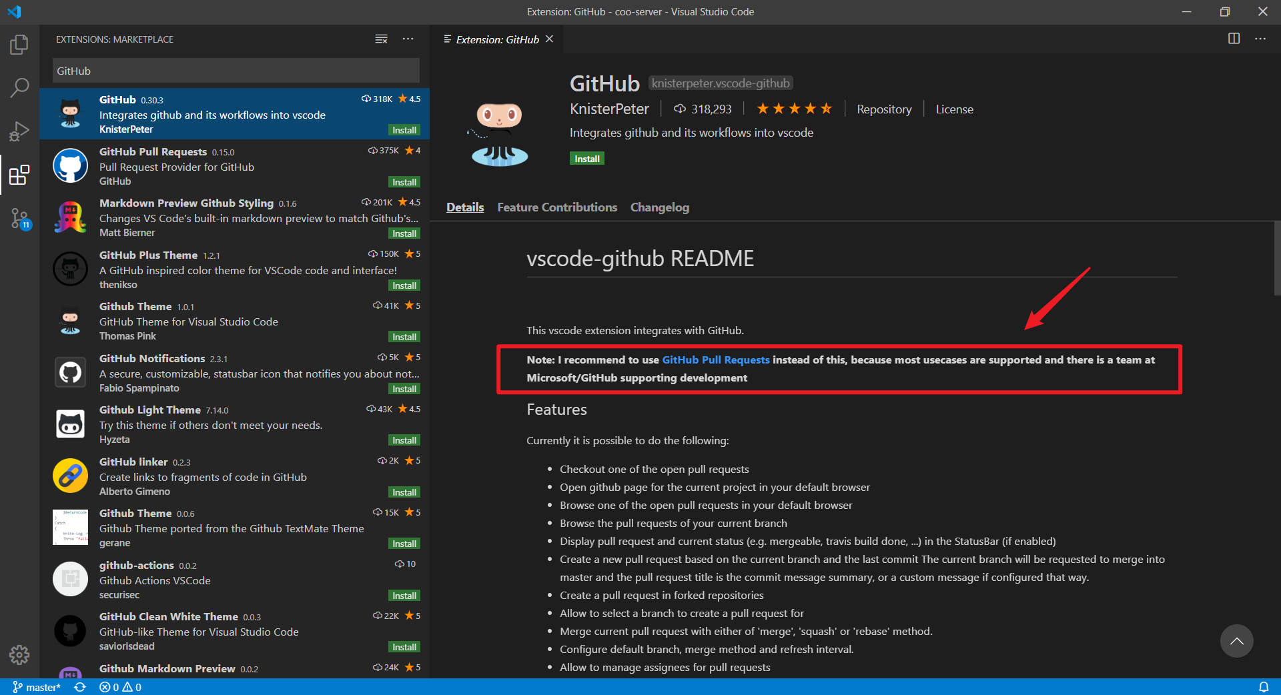Open the Manage settings gear

19,656
